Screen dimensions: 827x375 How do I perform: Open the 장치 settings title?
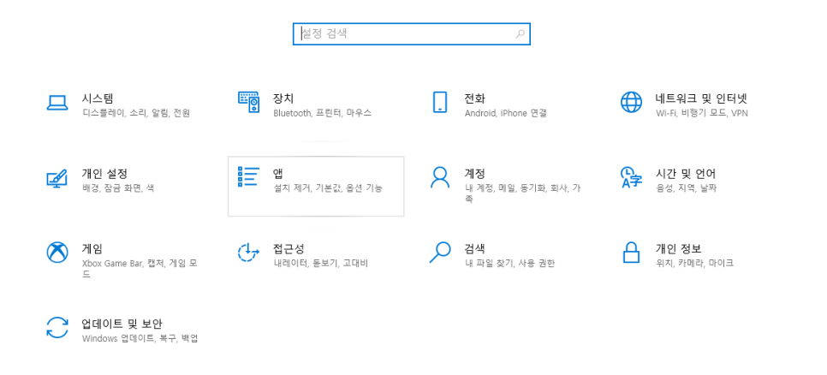(283, 98)
